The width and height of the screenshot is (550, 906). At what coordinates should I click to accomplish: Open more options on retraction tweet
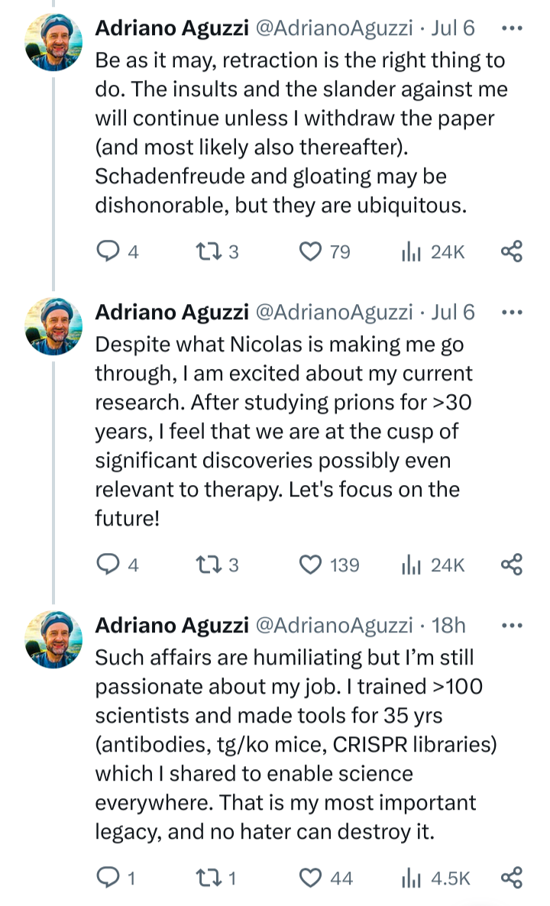tap(510, 28)
